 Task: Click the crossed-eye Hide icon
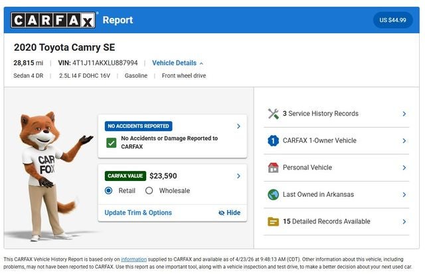click(222, 213)
